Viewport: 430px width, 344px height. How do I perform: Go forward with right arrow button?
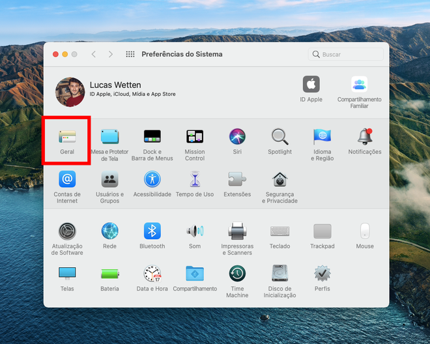click(111, 54)
